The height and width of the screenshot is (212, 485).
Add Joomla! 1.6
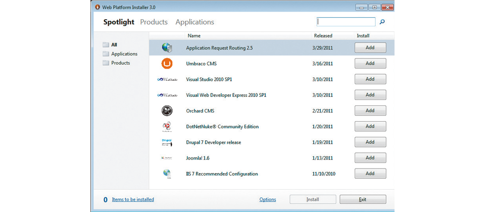[370, 158]
